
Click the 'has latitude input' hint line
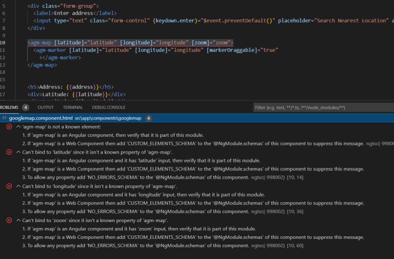pos(141,161)
